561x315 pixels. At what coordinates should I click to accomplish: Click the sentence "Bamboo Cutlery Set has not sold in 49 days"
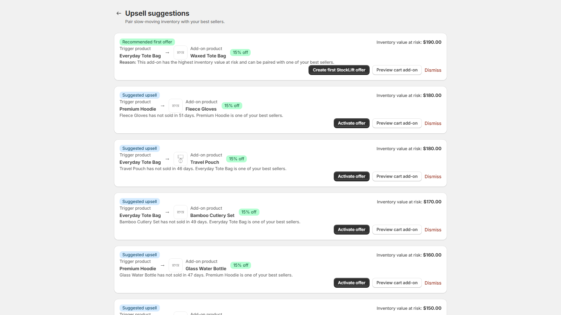(164, 222)
